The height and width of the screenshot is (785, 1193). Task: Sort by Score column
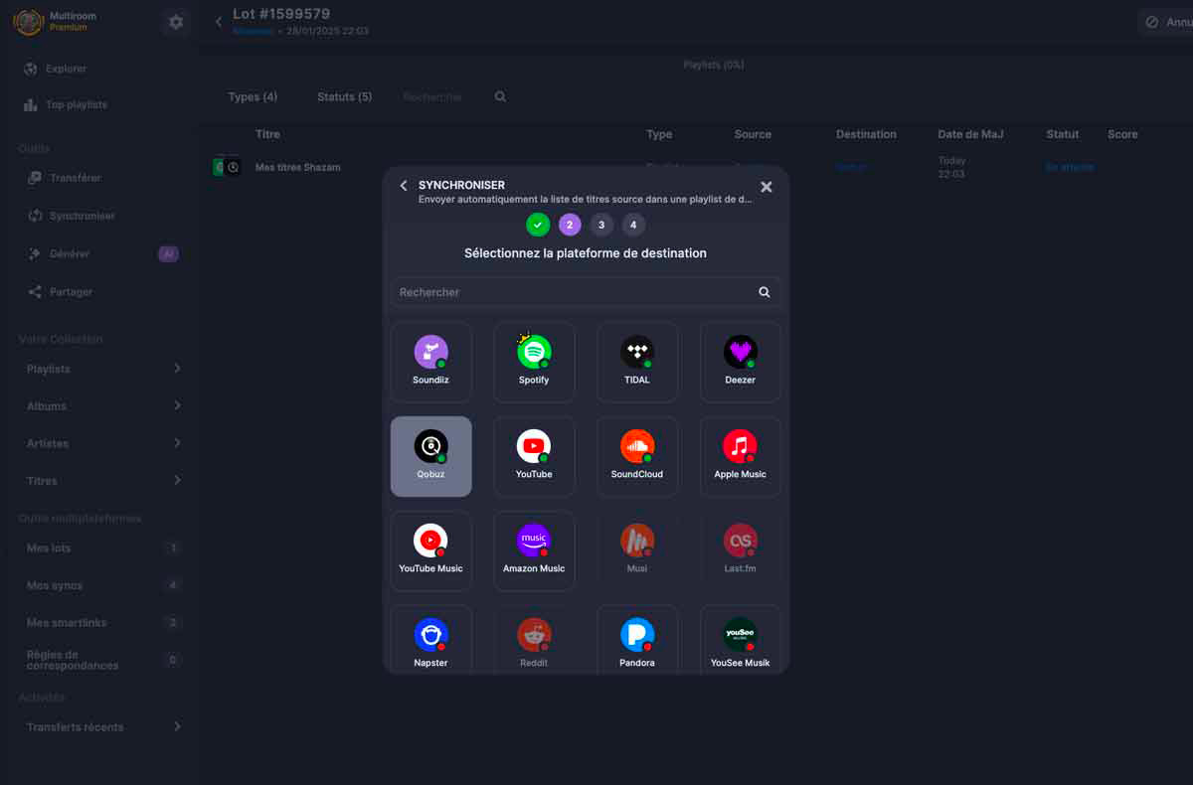1122,134
